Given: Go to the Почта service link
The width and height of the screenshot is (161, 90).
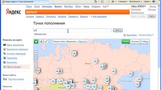Looking at the screenshot, I should (37, 6).
